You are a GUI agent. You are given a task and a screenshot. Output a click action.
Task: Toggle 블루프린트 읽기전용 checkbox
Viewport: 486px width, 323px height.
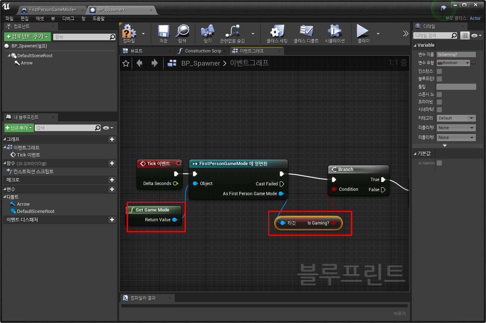439,79
